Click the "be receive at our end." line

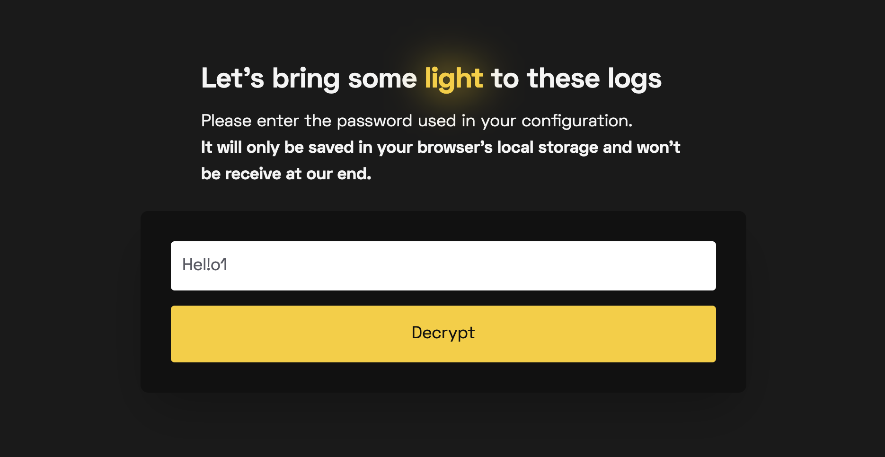point(286,174)
